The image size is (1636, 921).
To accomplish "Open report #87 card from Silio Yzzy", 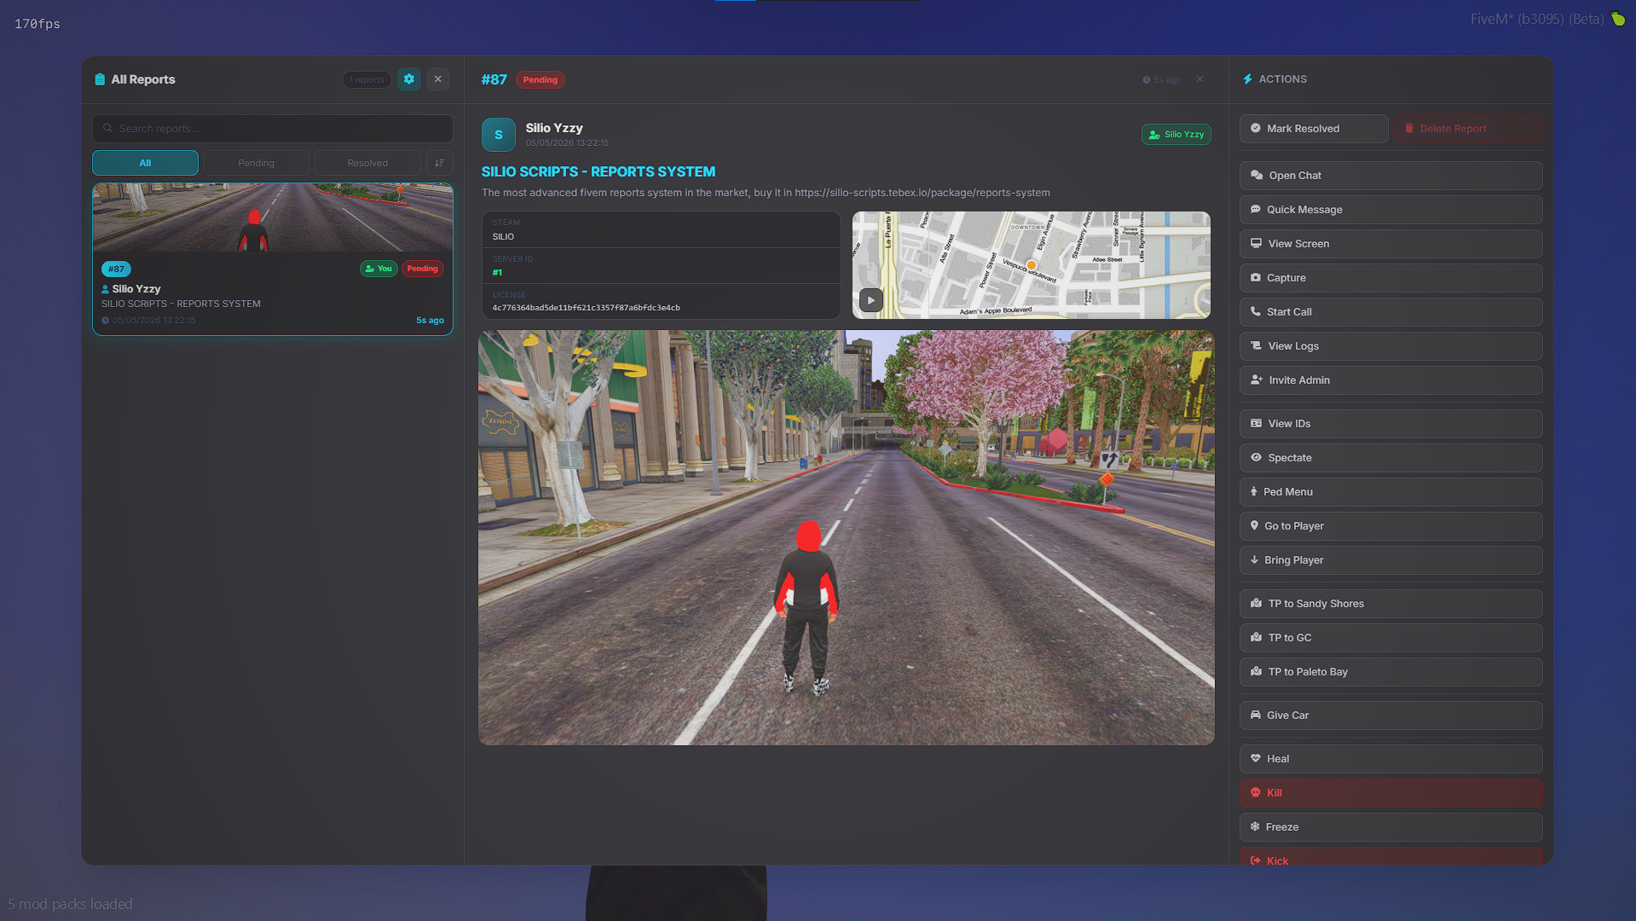I will pyautogui.click(x=273, y=259).
